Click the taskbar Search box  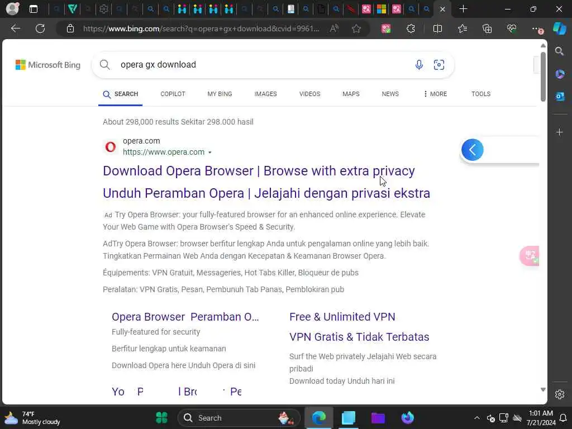pos(239,418)
